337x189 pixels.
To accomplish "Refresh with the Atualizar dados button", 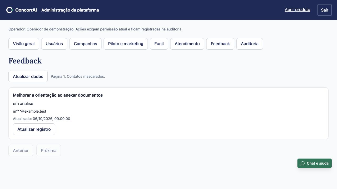I will pos(28,76).
